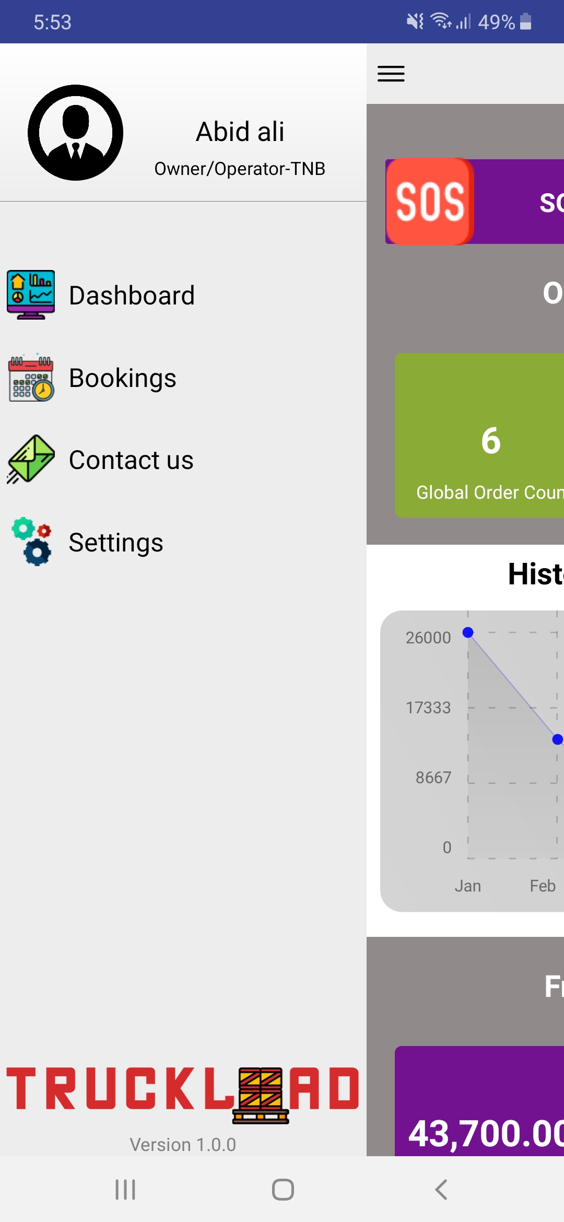Select Contact us in drawer

131,460
